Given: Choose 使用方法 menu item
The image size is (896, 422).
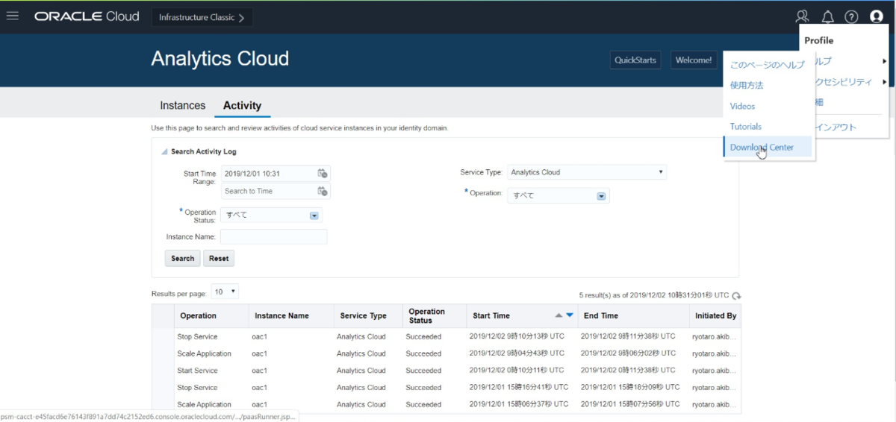Looking at the screenshot, I should [x=747, y=85].
